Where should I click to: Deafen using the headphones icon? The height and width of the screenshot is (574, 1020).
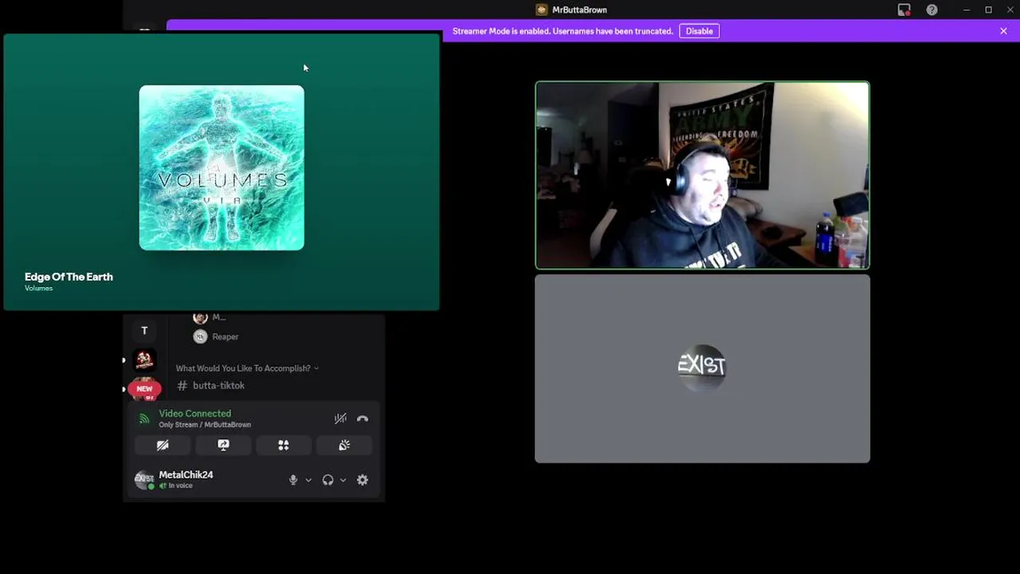click(x=328, y=480)
